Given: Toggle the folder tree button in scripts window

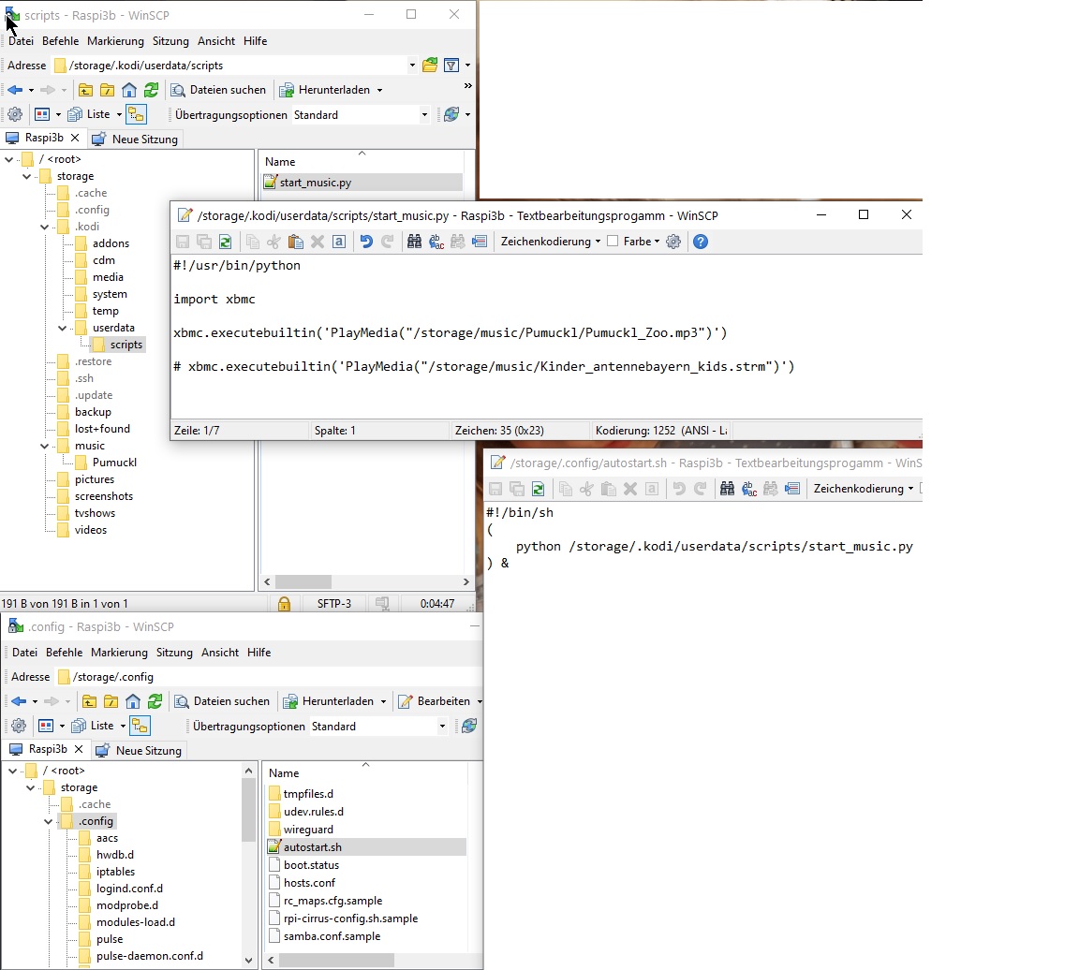Looking at the screenshot, I should 137,114.
